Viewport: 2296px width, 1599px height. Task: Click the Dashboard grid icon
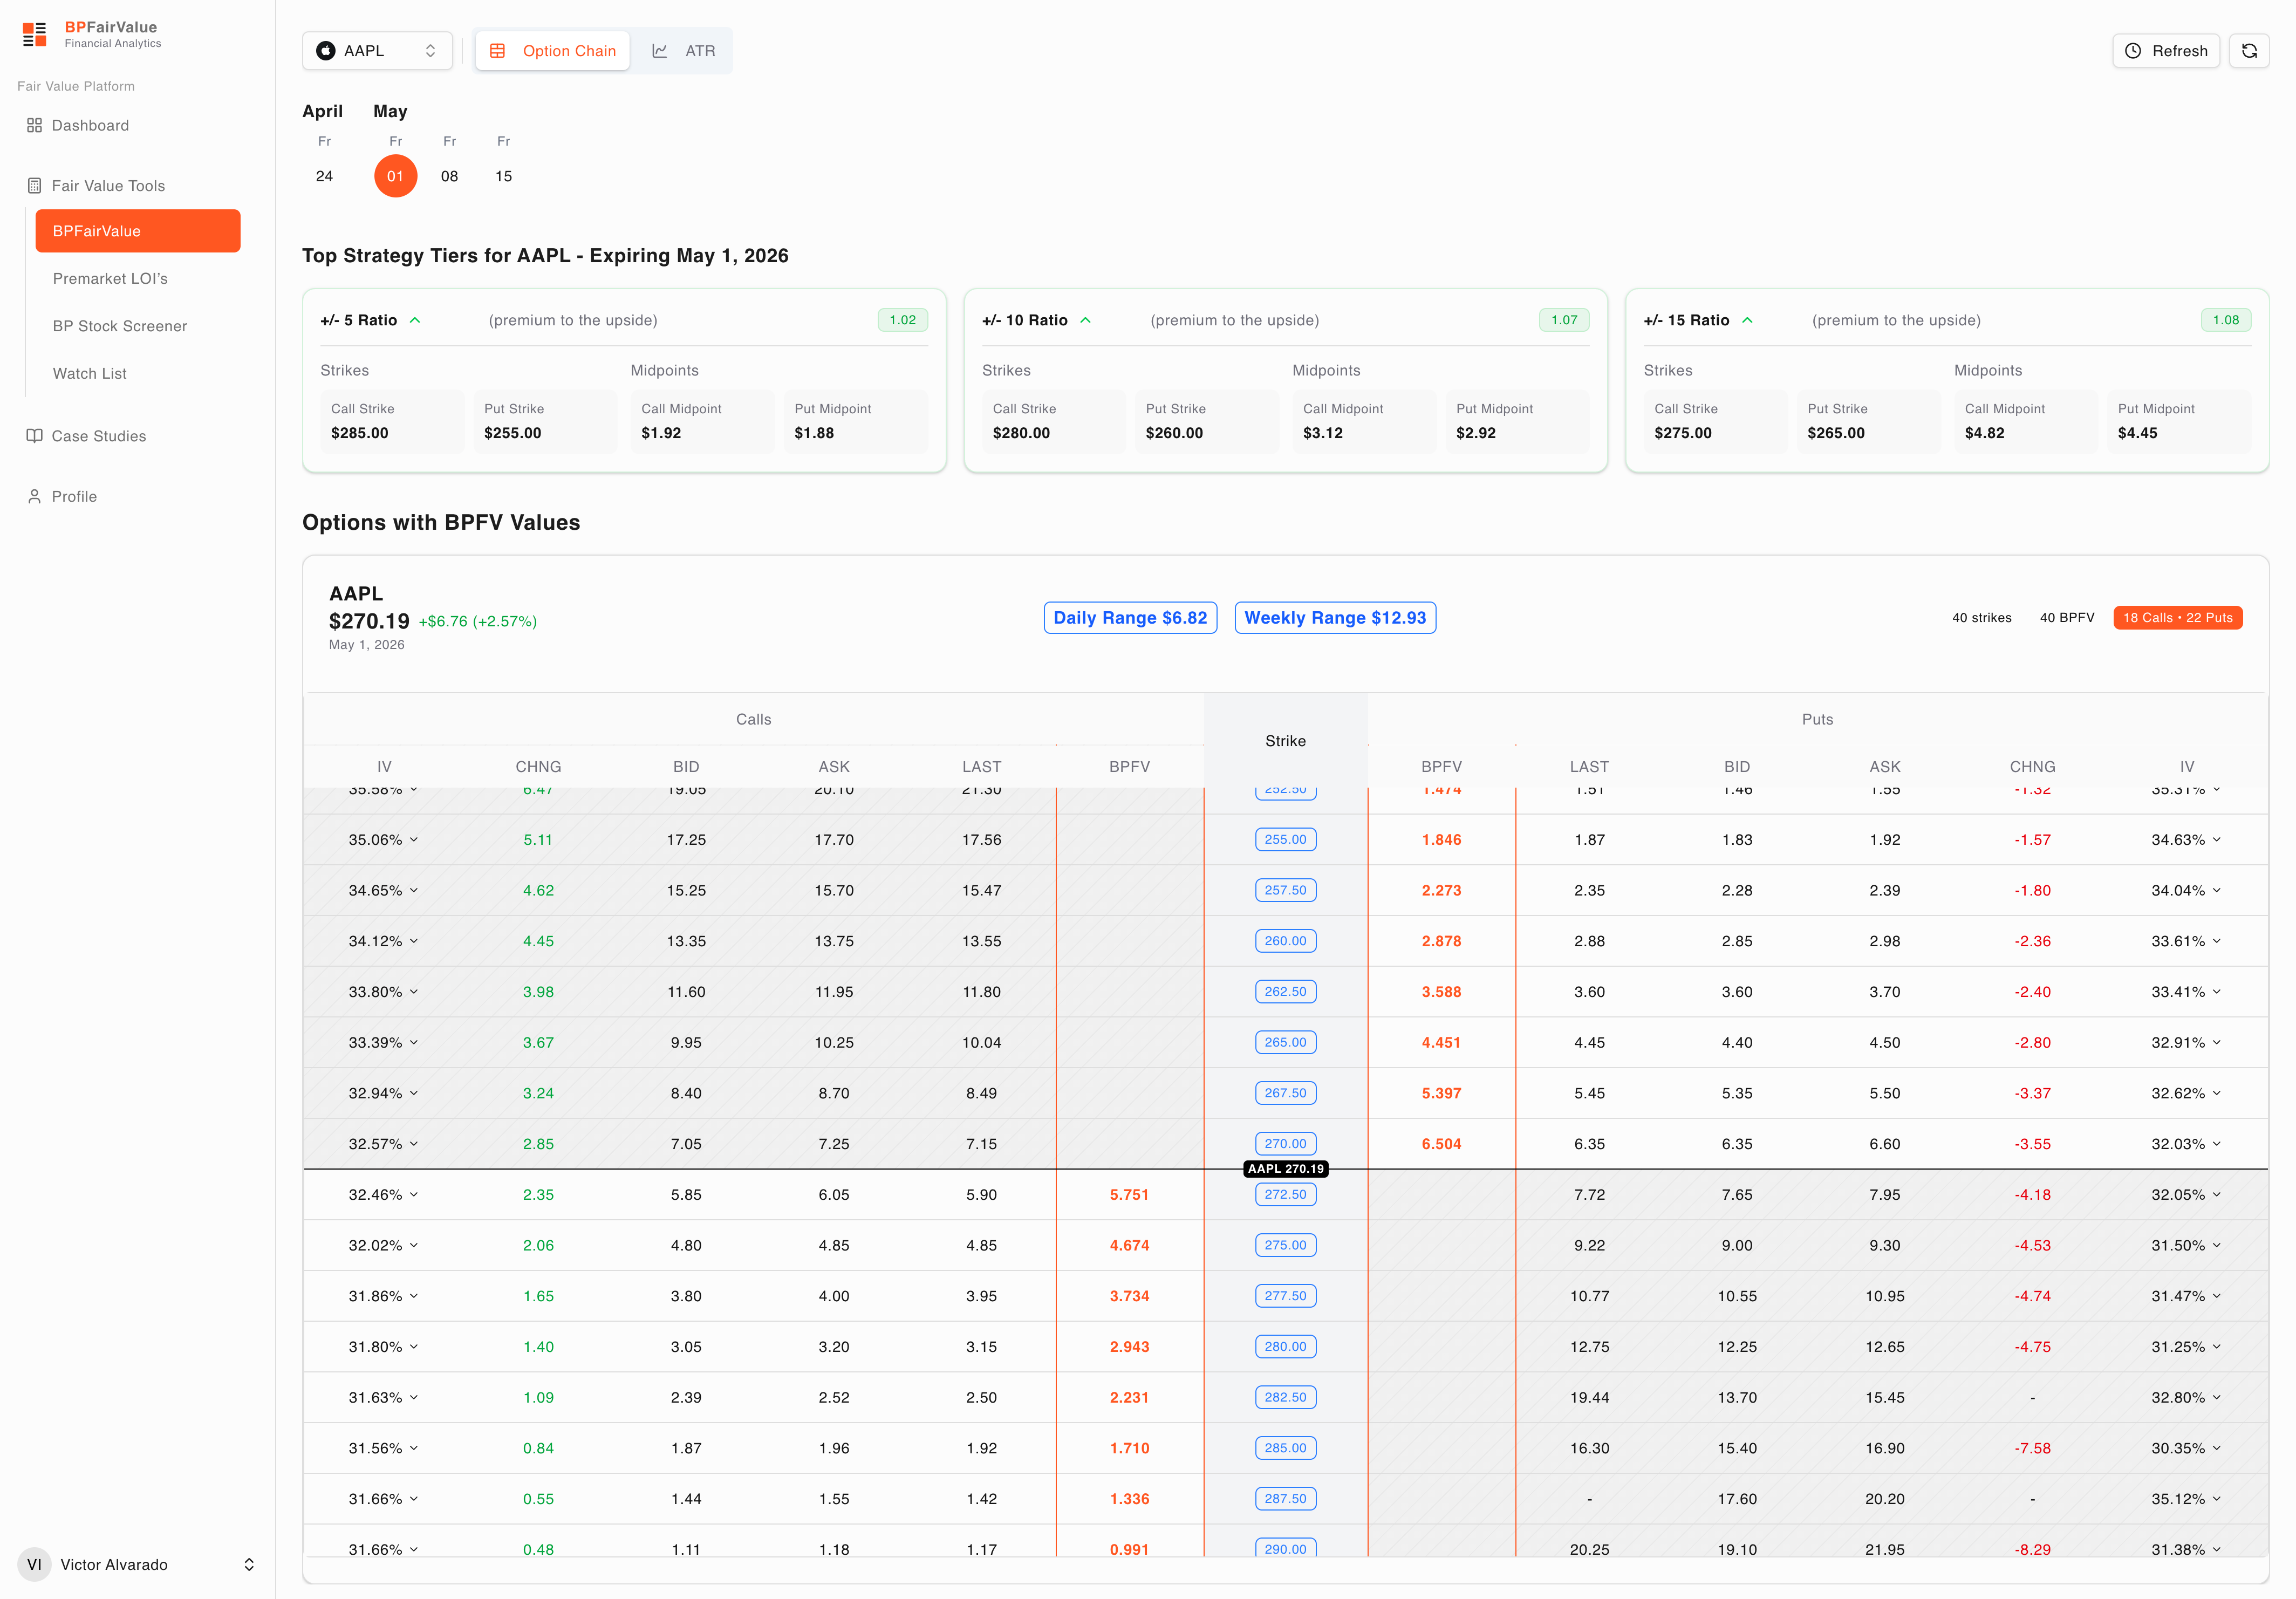(x=34, y=125)
